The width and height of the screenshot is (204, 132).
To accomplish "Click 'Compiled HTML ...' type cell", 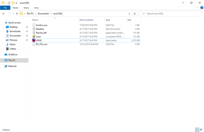I will click(114, 37).
